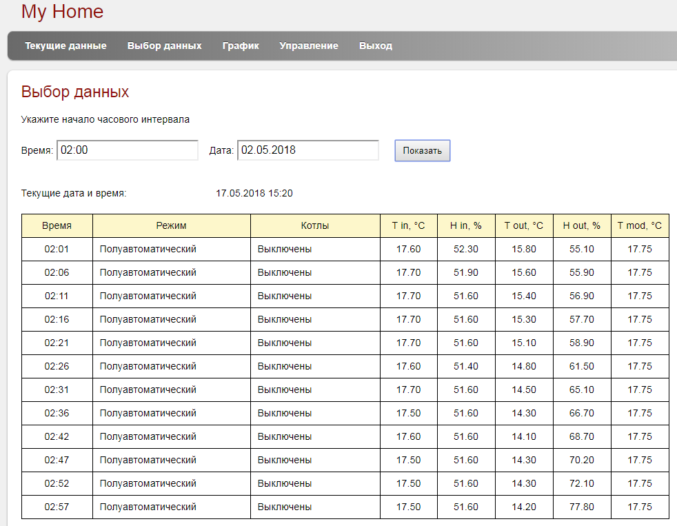Click T mod value in 02:26 row

point(640,366)
